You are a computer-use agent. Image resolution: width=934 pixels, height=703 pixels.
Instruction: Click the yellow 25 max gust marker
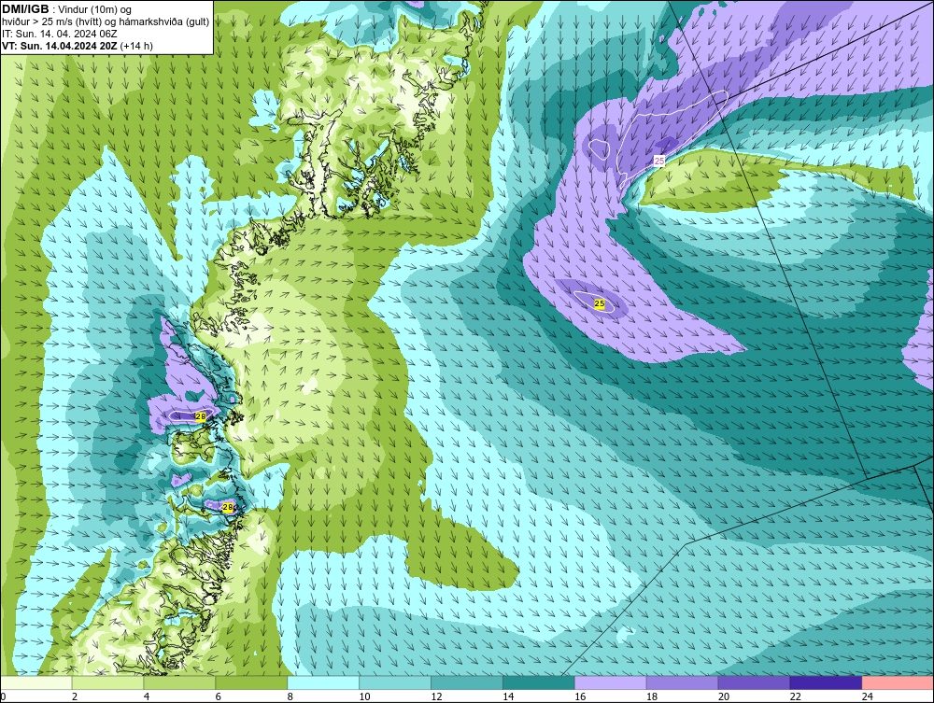(x=600, y=303)
